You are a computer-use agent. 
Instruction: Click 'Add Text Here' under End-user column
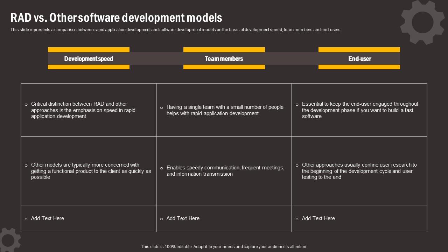click(x=318, y=218)
